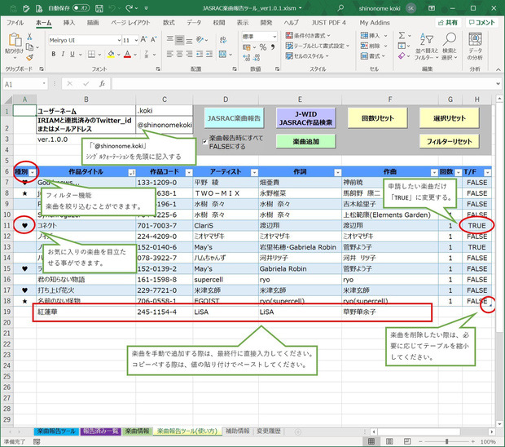The image size is (505, 447).
Task: Select the cell containing 紅蓮華
Action: coord(86,312)
